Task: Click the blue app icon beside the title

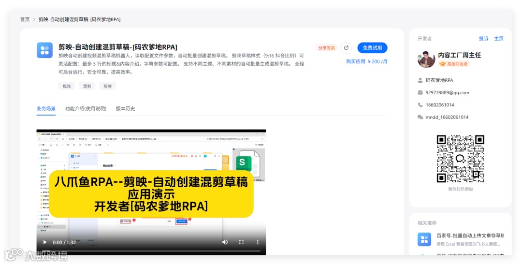Action: (44, 50)
